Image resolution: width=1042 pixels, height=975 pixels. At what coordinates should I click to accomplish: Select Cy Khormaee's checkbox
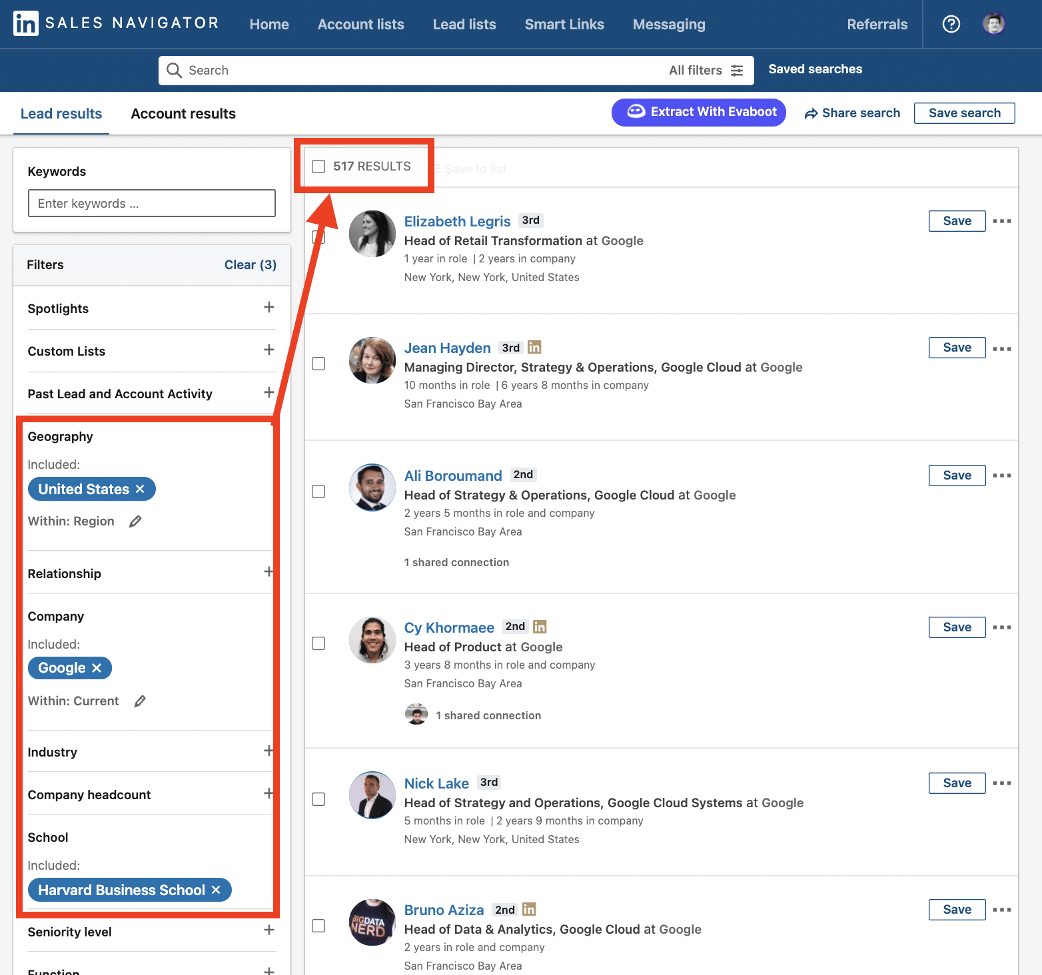[318, 643]
